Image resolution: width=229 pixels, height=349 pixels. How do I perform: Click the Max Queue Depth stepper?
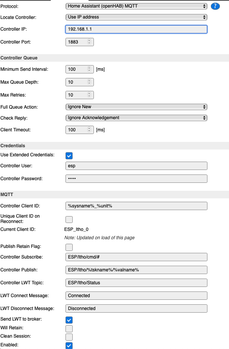tap(89, 82)
